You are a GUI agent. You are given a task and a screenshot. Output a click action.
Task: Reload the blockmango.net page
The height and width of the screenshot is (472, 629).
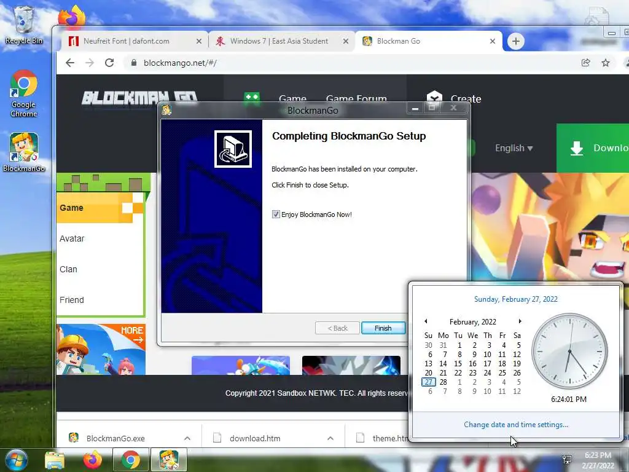tap(109, 63)
